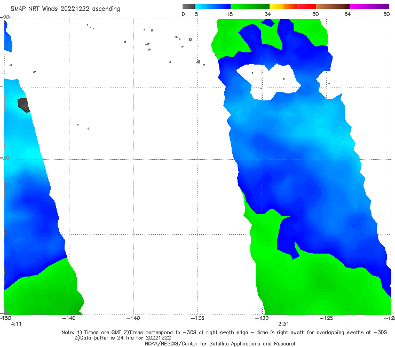Image resolution: width=395 pixels, height=347 pixels.
Task: Click the swath time '4:11'
Action: (16, 324)
